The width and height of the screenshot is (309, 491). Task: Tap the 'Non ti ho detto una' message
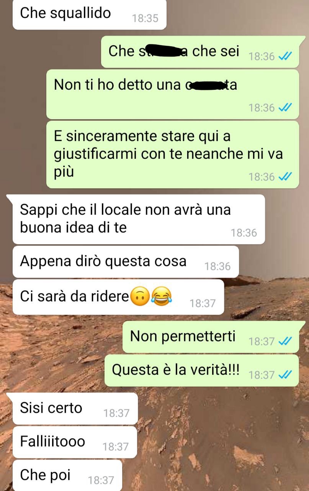click(173, 94)
